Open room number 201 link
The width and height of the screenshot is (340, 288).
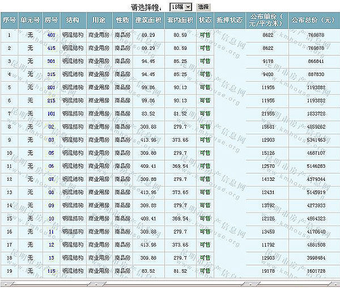point(52,87)
